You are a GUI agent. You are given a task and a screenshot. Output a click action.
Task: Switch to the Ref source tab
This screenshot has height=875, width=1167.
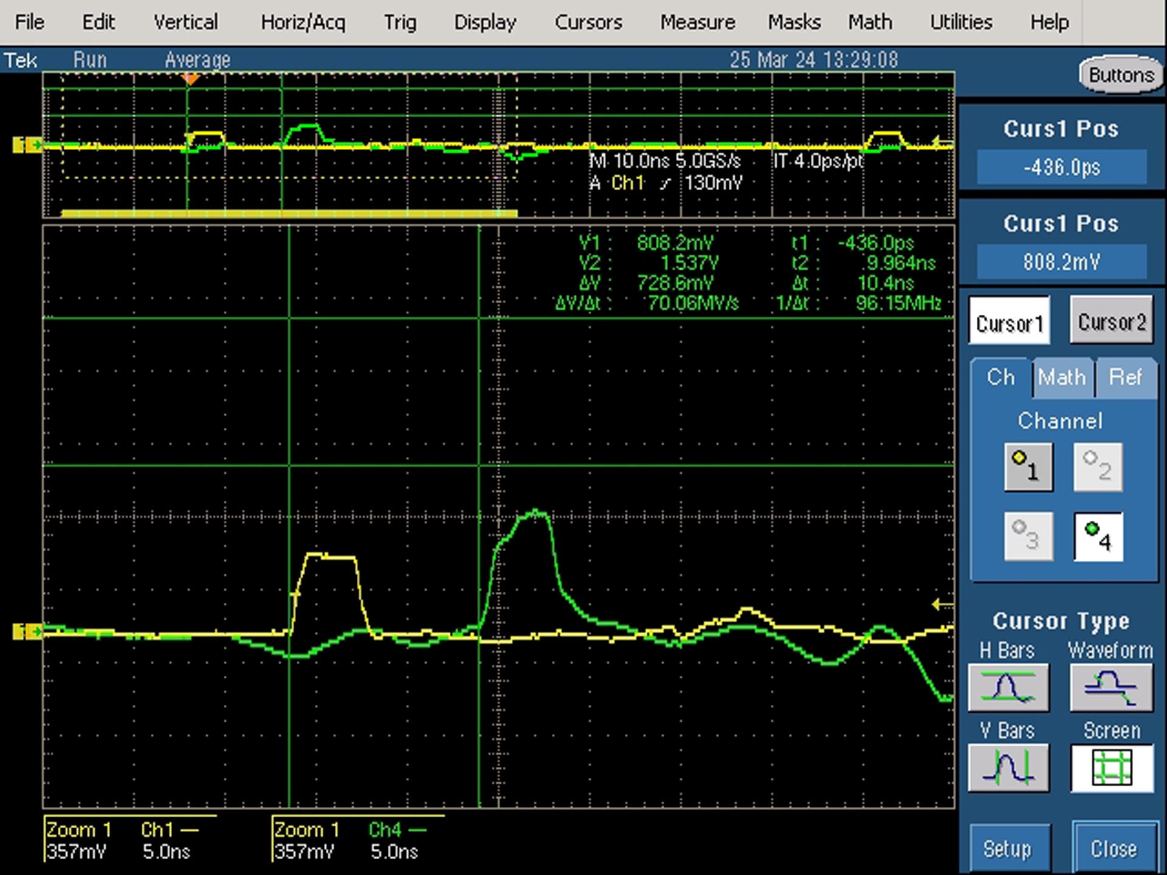tap(1126, 377)
